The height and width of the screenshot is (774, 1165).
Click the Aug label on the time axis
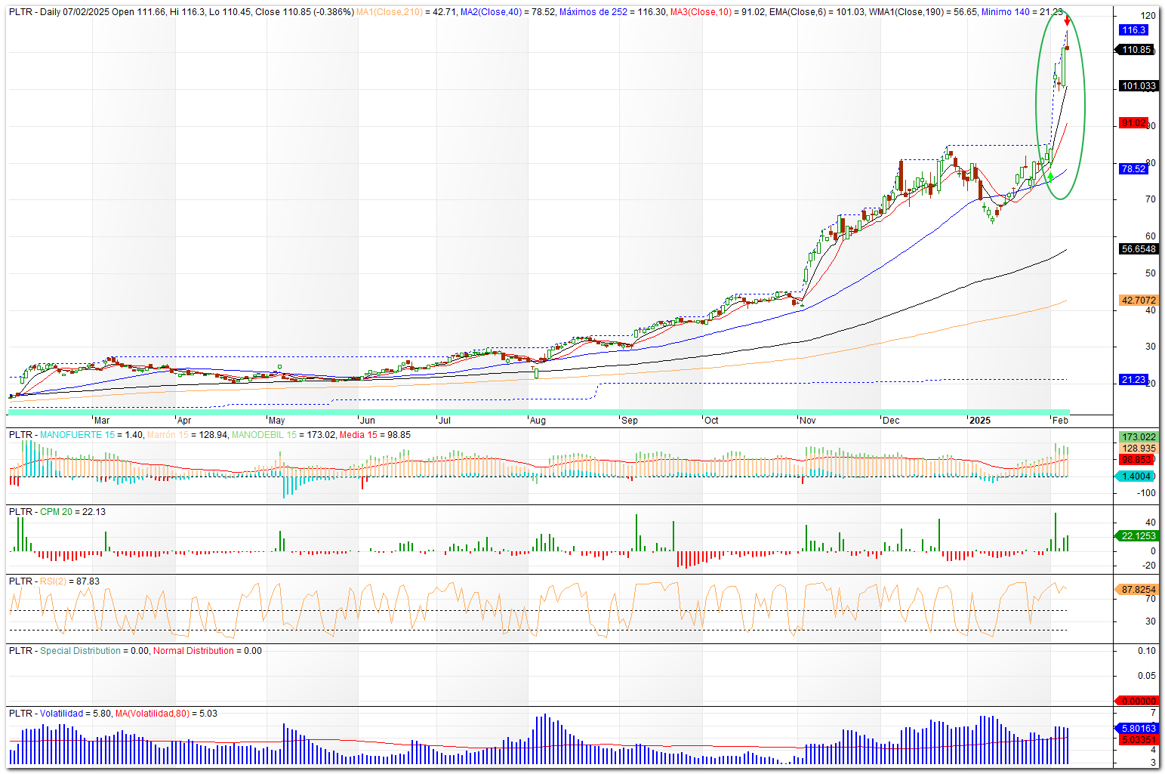(538, 421)
